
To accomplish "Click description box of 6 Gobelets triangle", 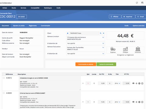I will tap(50, 83).
